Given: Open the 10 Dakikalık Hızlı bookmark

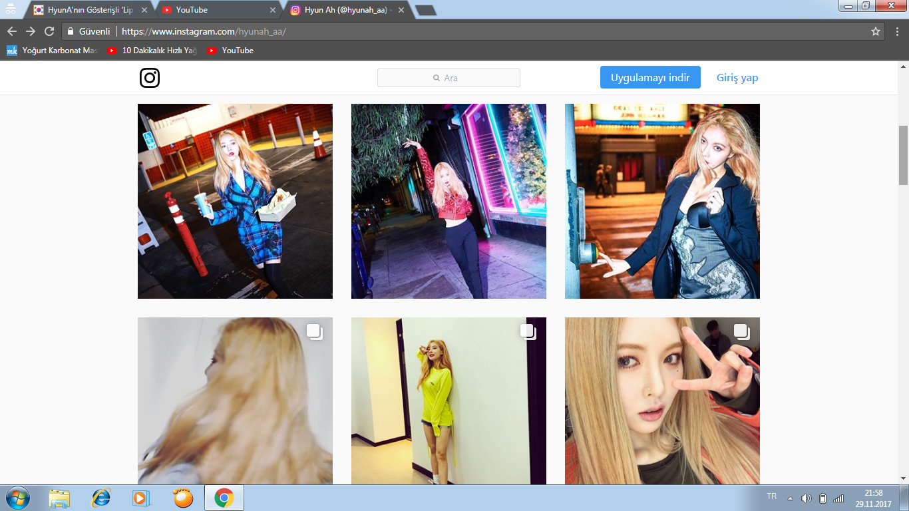Looking at the screenshot, I should [152, 51].
